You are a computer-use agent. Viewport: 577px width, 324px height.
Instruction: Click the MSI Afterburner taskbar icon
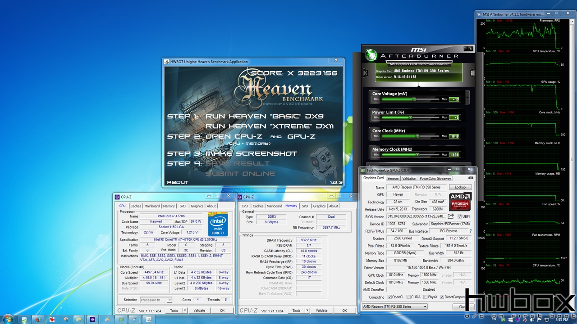point(134,319)
